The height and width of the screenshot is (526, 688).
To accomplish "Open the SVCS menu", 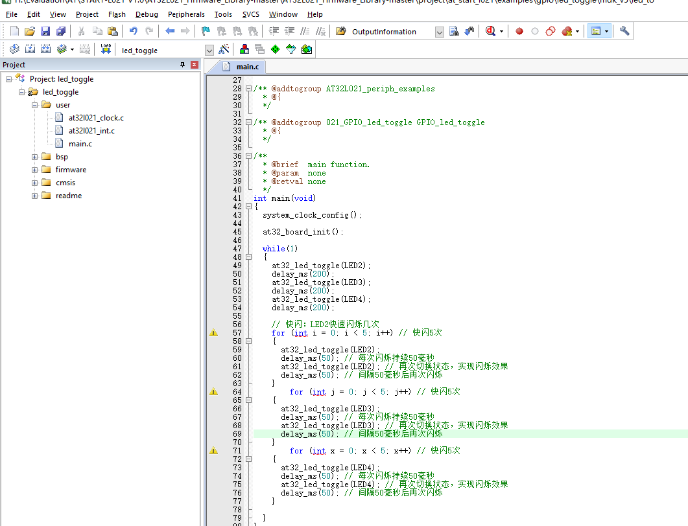I will (x=250, y=14).
